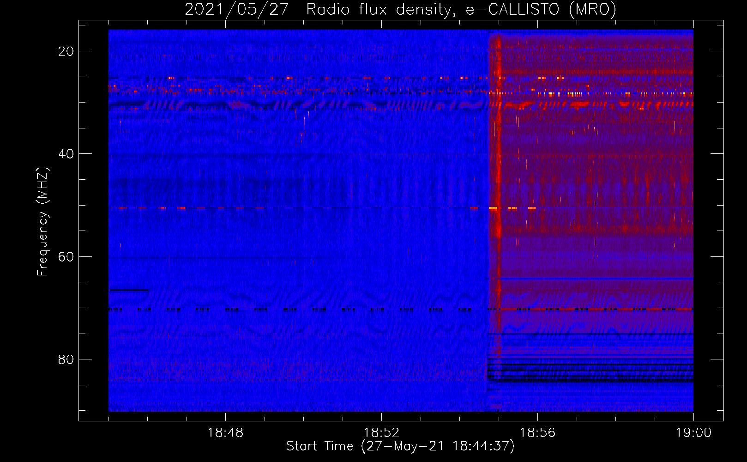Click the plot title "2021/05/27 Radio flux density, e-CALLISTO (MRO)"

click(400, 9)
